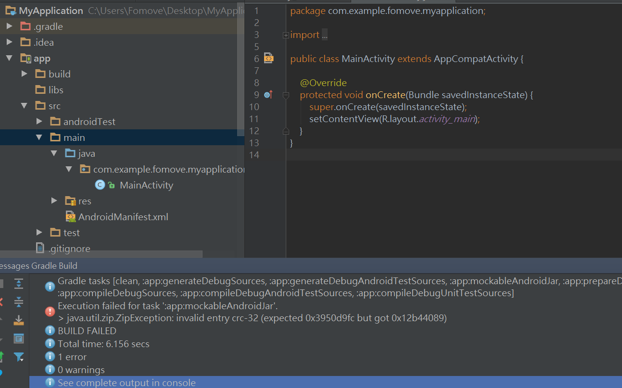Select the MyApplication project root row
Screen dimensions: 622x388
[122, 11]
